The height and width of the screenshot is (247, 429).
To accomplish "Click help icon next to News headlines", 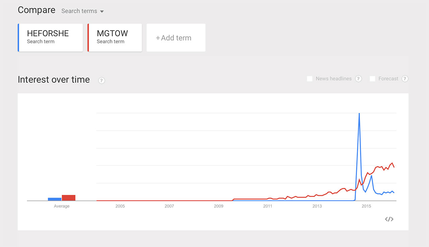I will coord(358,79).
